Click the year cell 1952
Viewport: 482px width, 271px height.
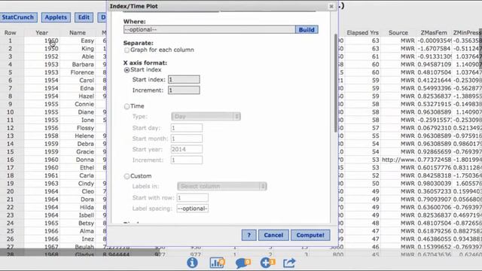click(51, 56)
